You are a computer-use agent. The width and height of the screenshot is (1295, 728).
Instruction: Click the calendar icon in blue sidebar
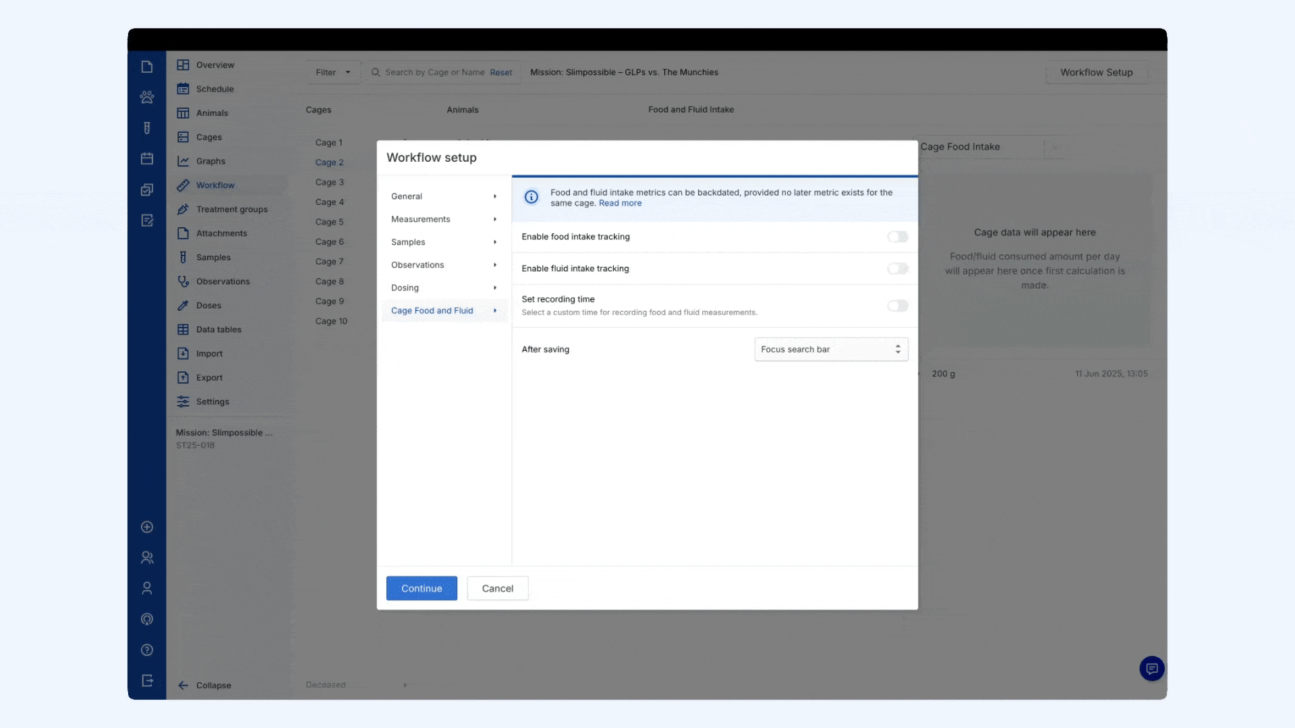[147, 159]
